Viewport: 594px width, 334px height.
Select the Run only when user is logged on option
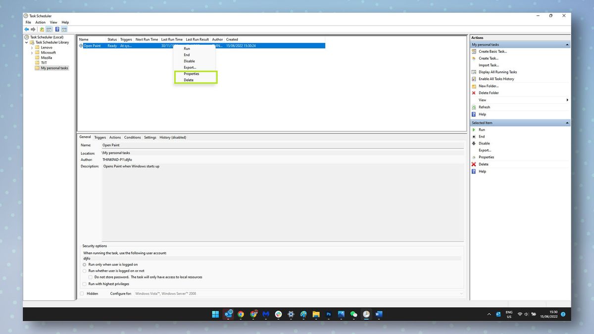tap(84, 264)
